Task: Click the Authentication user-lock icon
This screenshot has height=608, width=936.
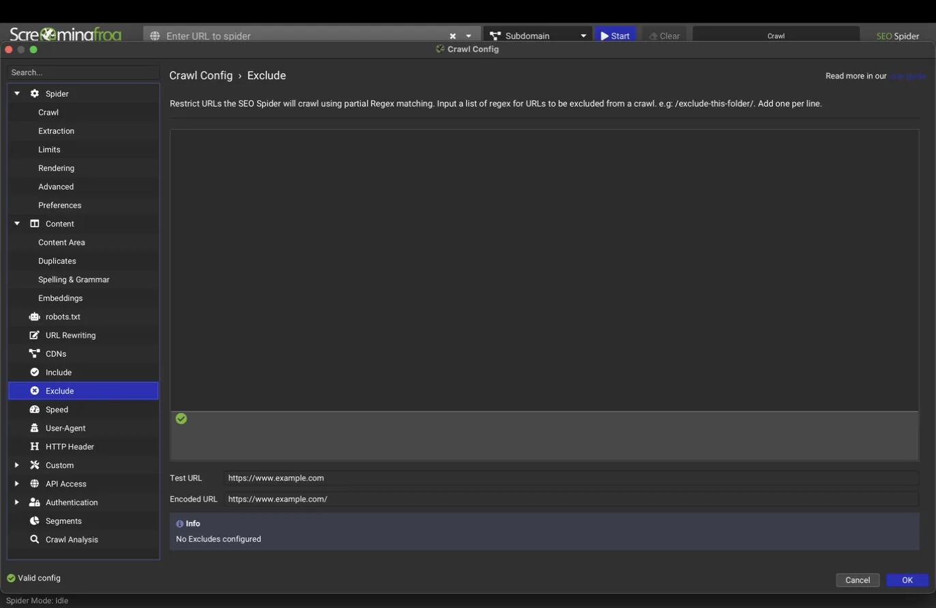Action: point(35,502)
